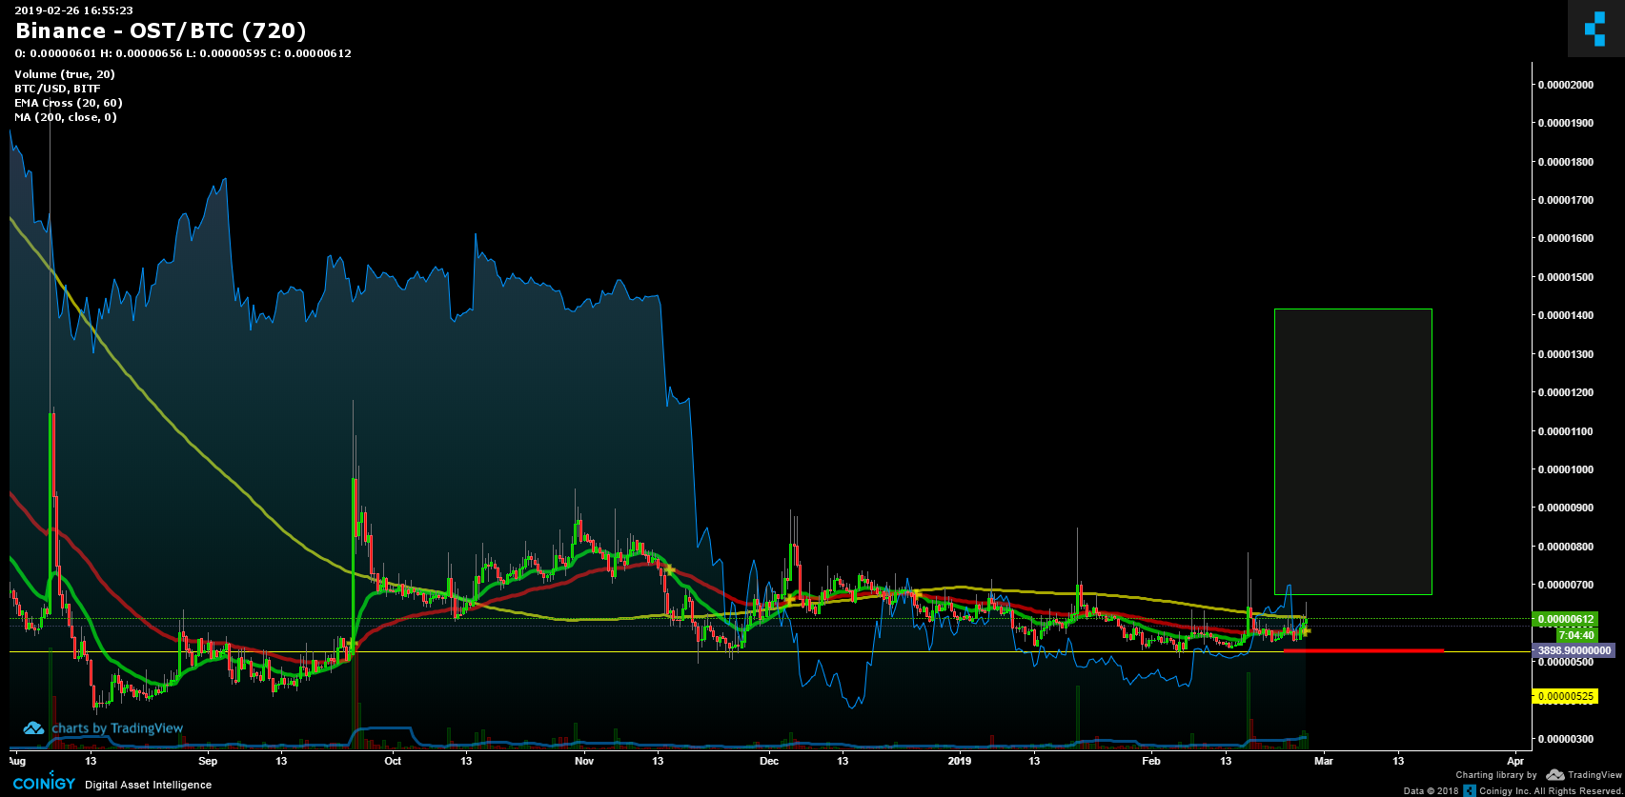The width and height of the screenshot is (1625, 797).
Task: Click the 'Coinigy Inc. All Rights Reserved' copyright text
Action: point(1549,791)
